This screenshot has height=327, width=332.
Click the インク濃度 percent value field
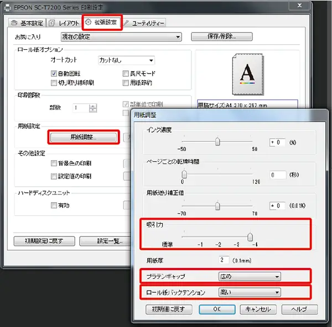(277, 143)
